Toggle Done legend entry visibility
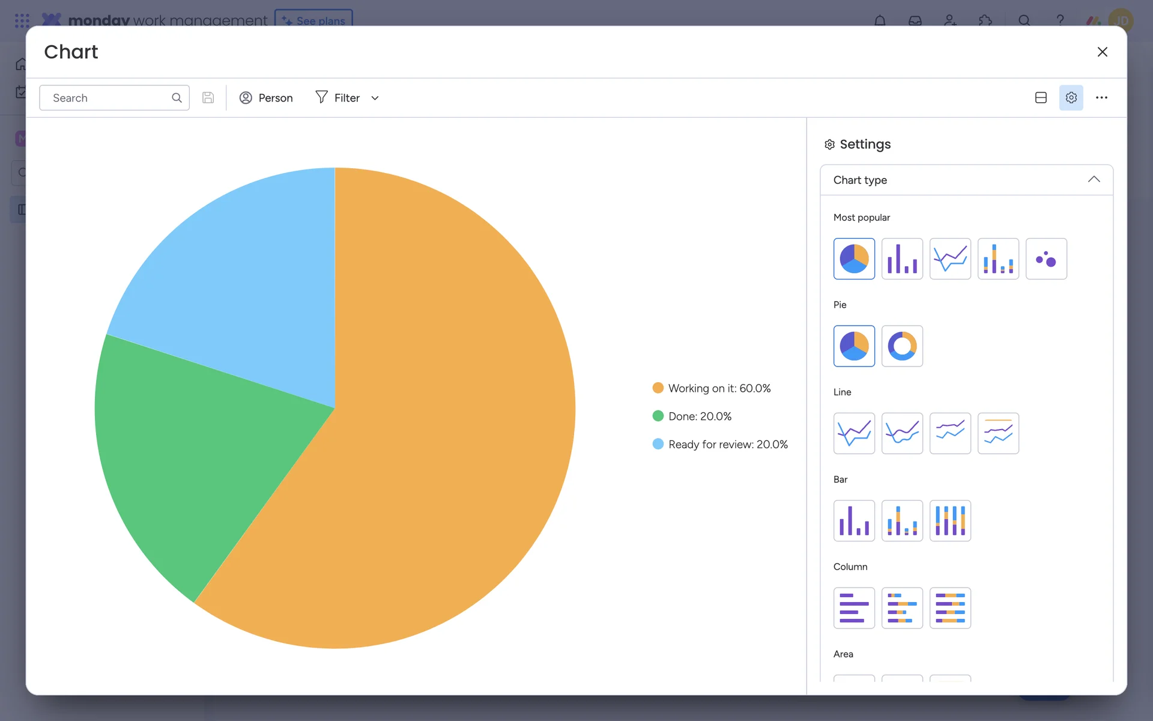Viewport: 1153px width, 721px height. (699, 416)
